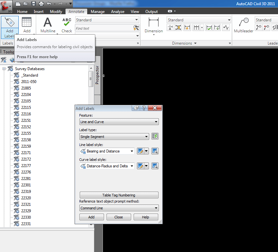Edit the Bearing and Distance line label style

[141, 151]
